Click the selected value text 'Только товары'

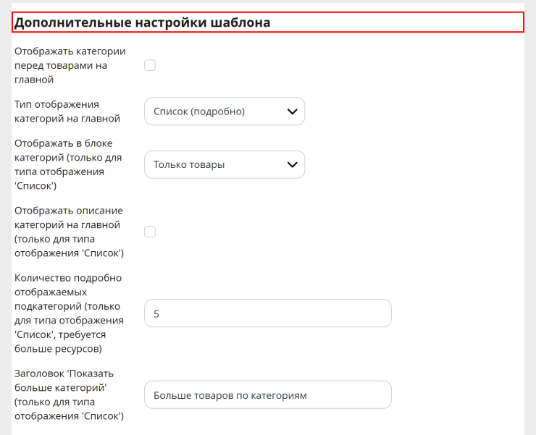189,165
